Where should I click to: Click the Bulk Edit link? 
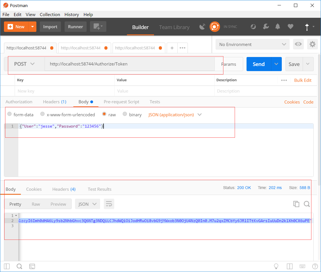point(303,80)
